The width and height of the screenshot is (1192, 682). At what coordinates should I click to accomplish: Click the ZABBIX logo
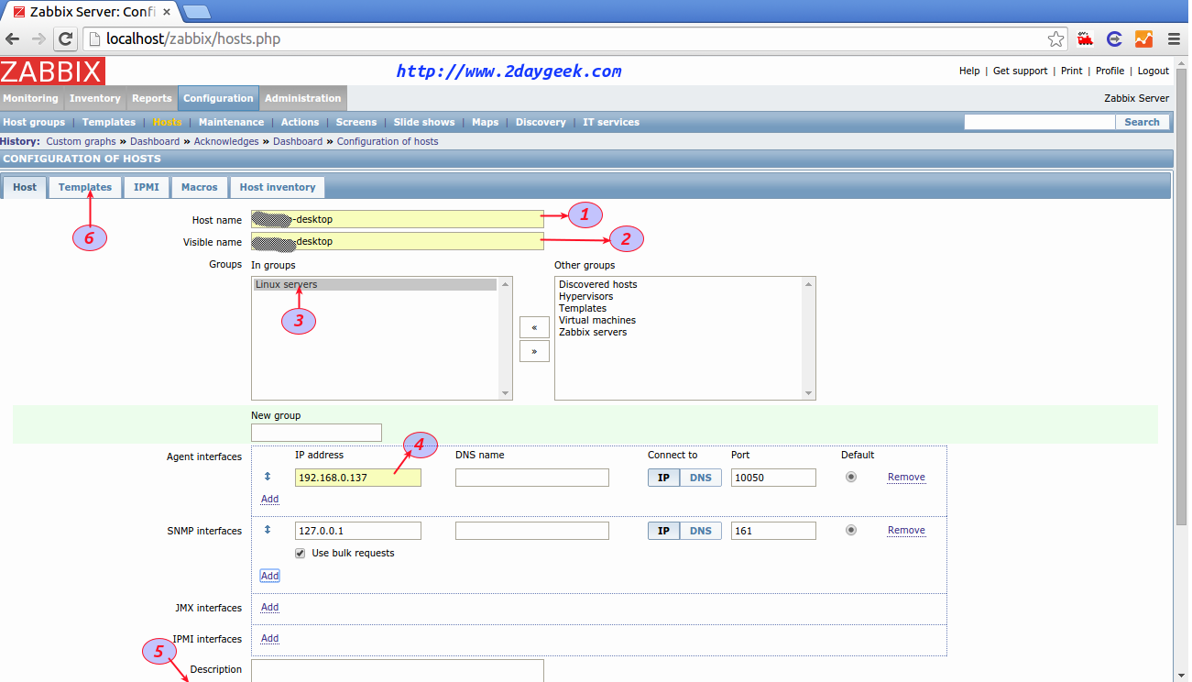point(52,71)
